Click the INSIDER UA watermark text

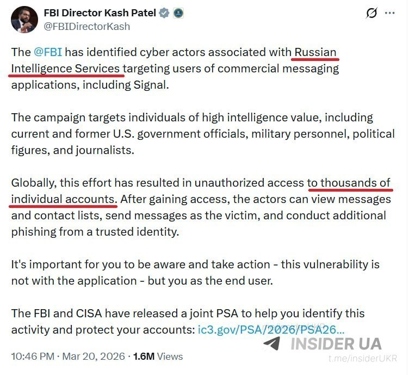coord(336,343)
